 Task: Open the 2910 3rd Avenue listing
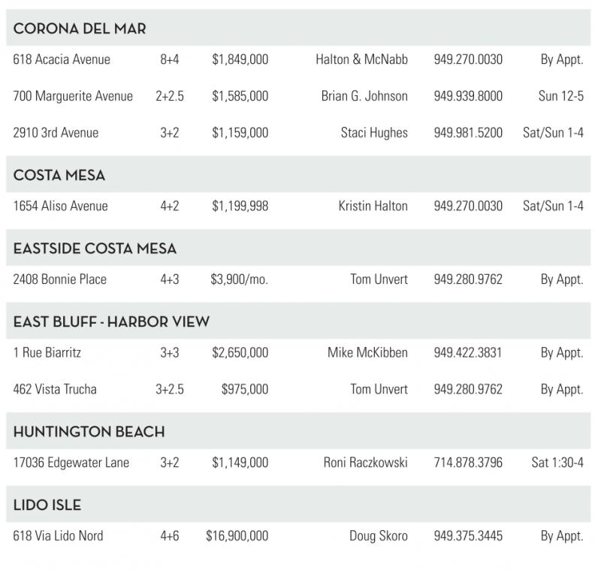pyautogui.click(x=56, y=133)
